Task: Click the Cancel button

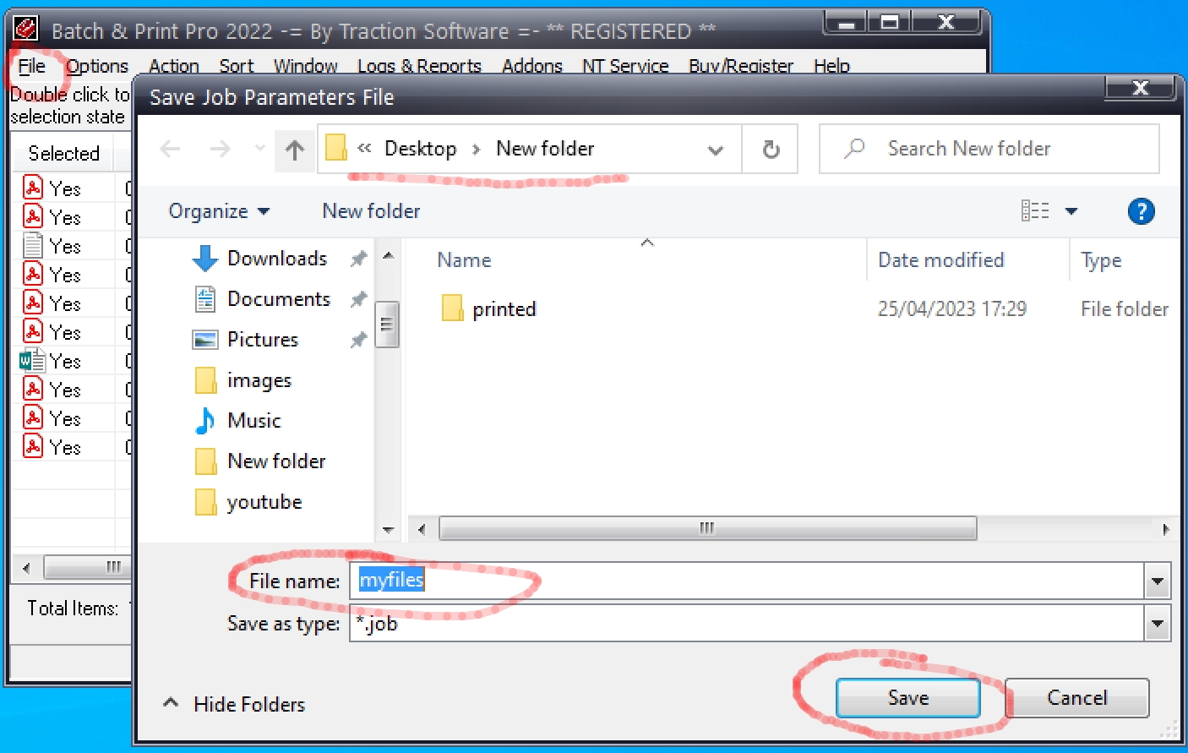Action: (x=1076, y=698)
